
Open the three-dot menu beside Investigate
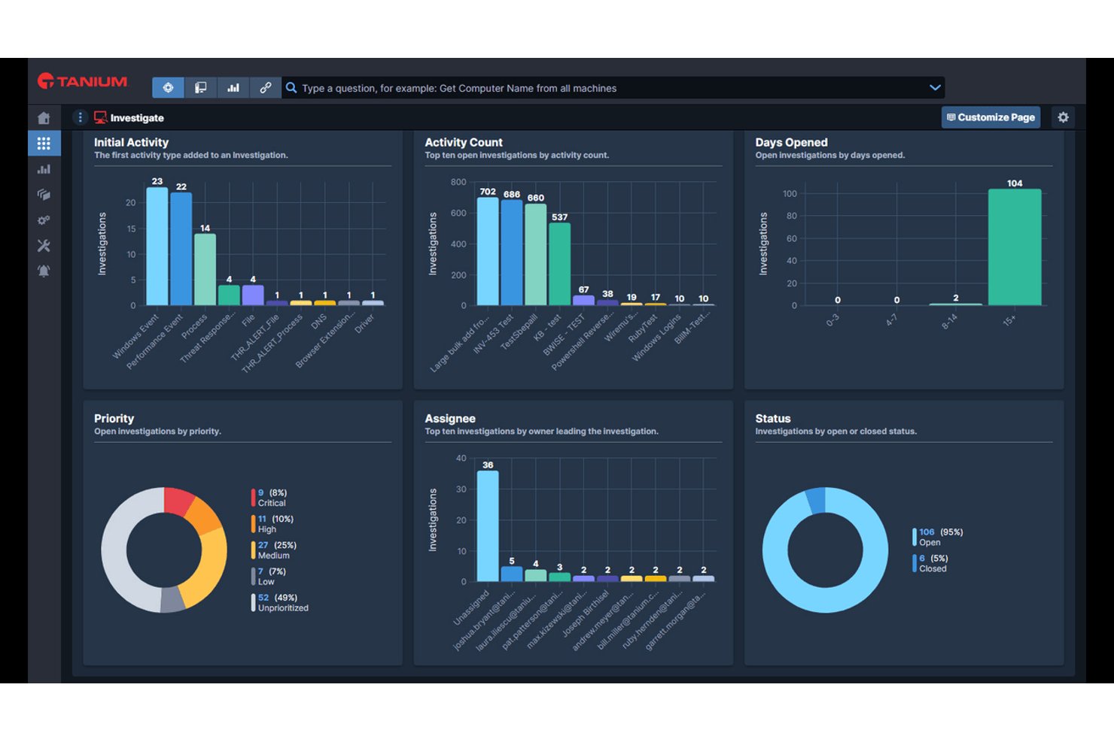pos(80,117)
